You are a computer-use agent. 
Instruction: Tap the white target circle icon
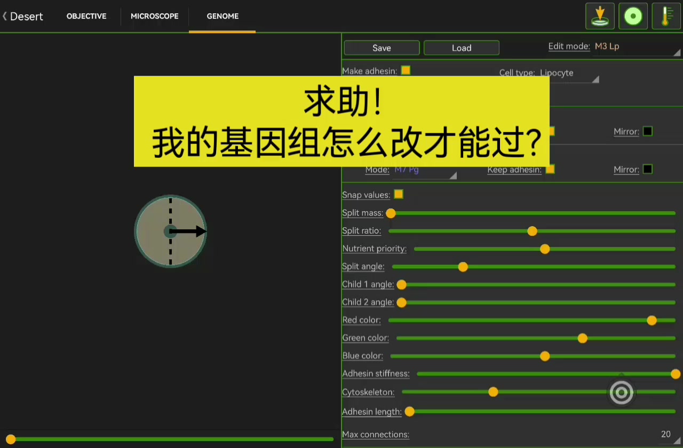click(x=622, y=393)
